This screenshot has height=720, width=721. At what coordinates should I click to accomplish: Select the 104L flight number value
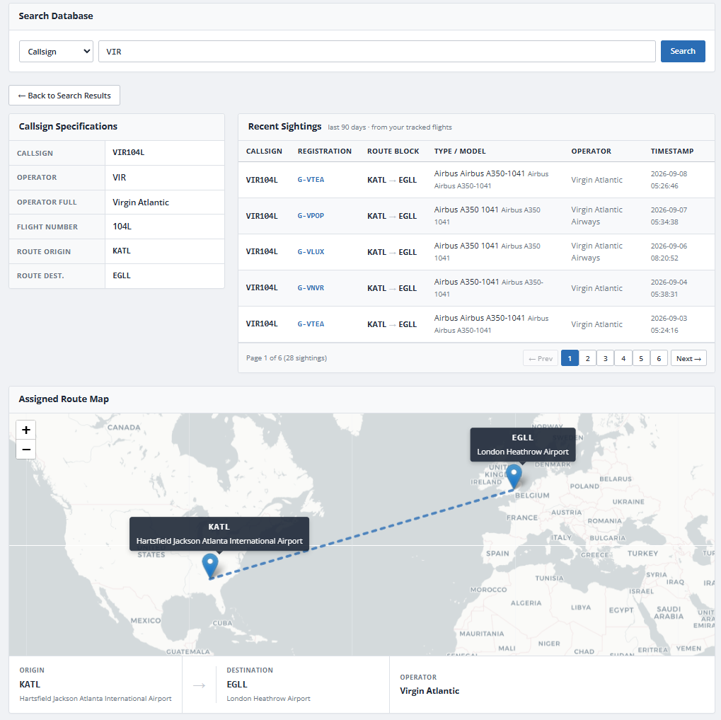point(122,227)
